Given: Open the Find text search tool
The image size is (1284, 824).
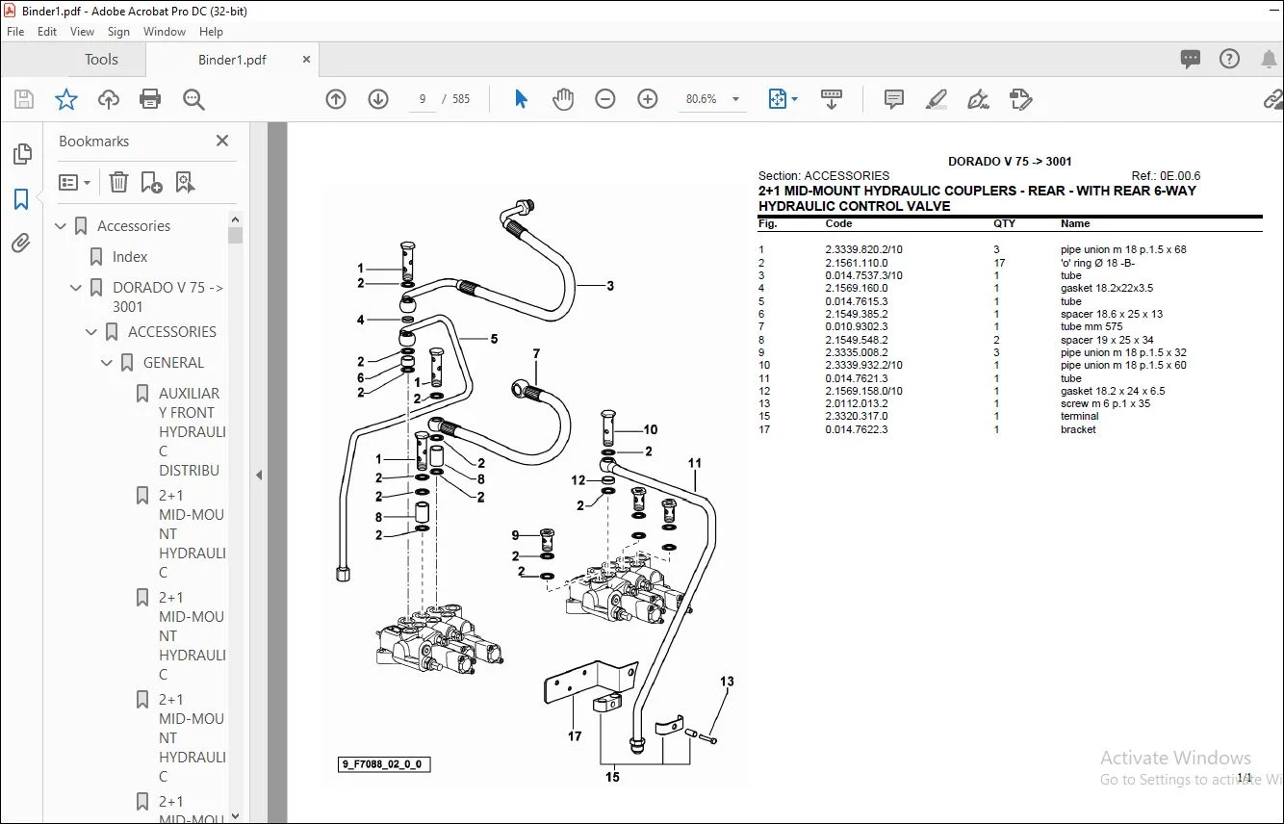Looking at the screenshot, I should point(193,99).
